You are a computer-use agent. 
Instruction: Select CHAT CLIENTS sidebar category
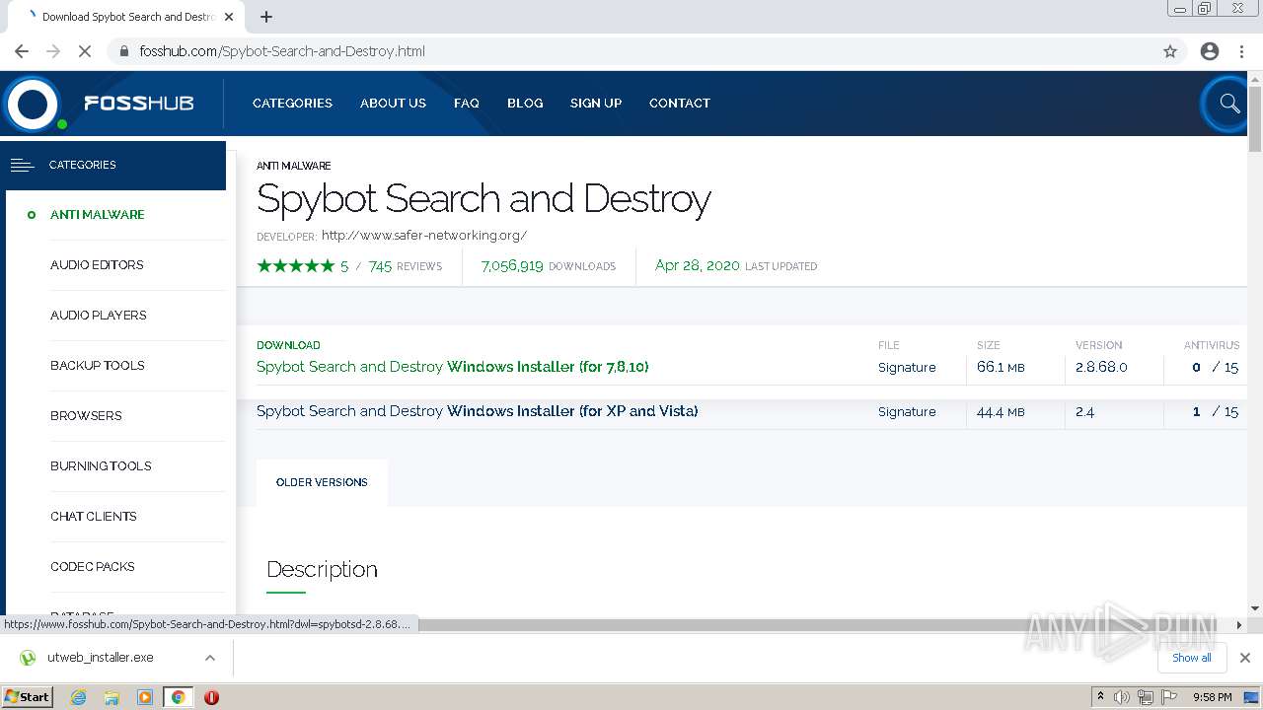94,516
